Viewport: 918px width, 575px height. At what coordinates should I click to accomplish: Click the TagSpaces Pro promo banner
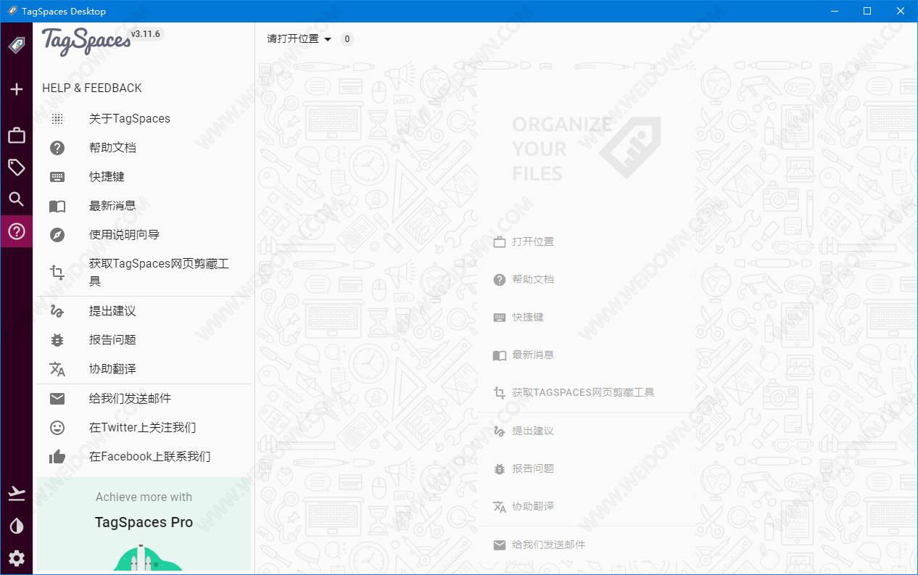click(x=144, y=524)
